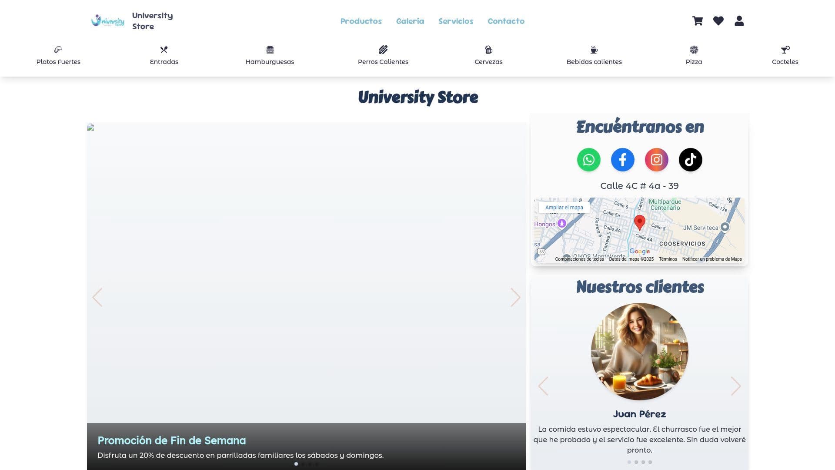Image resolution: width=835 pixels, height=470 pixels.
Task: Click the Calle 4C # 4a - 39 address
Action: 639,186
